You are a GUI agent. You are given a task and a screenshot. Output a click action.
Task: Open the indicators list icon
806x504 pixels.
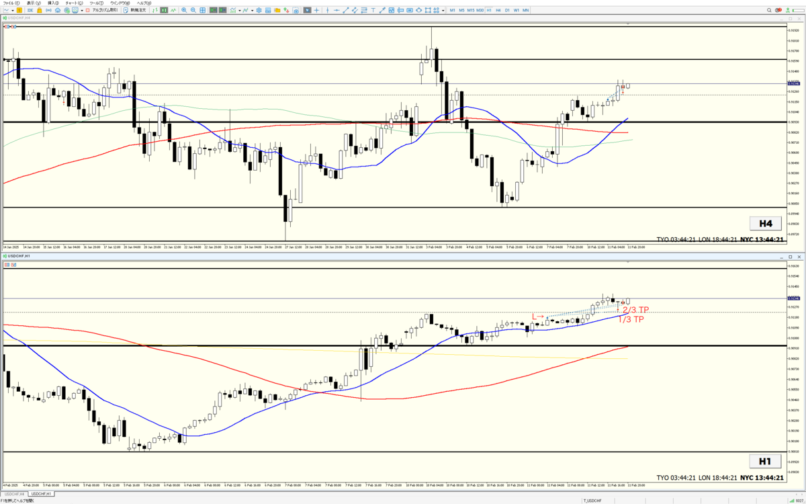point(233,10)
